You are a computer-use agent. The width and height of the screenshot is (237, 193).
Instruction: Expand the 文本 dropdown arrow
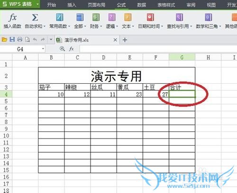point(133,26)
